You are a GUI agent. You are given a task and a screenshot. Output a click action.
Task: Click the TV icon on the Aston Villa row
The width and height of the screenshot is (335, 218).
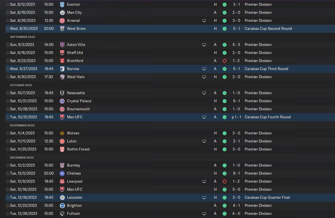(x=204, y=45)
